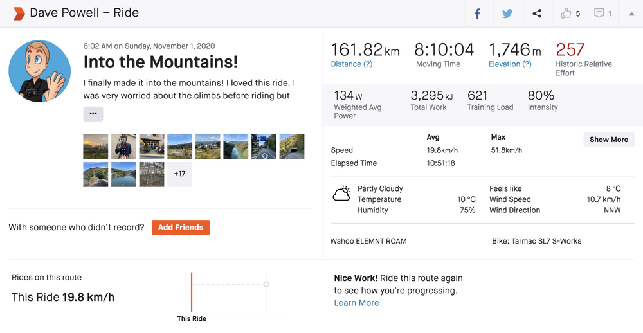Image resolution: width=643 pixels, height=333 pixels.
Task: Open comments via speech bubble icon
Action: 599,14
